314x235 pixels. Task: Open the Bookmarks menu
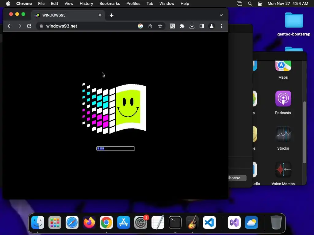pos(109,3)
